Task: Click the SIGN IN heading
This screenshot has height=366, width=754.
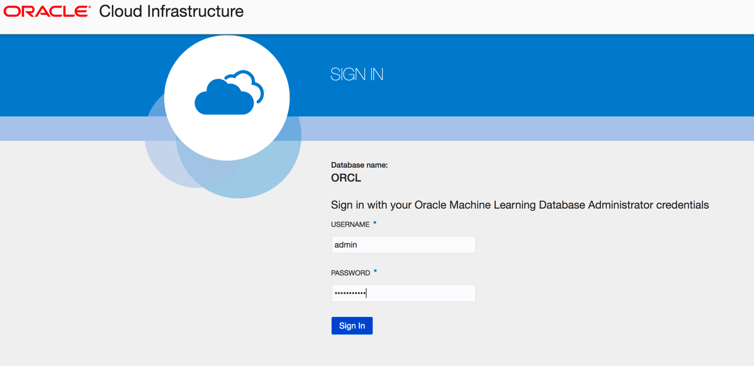Action: (x=357, y=74)
